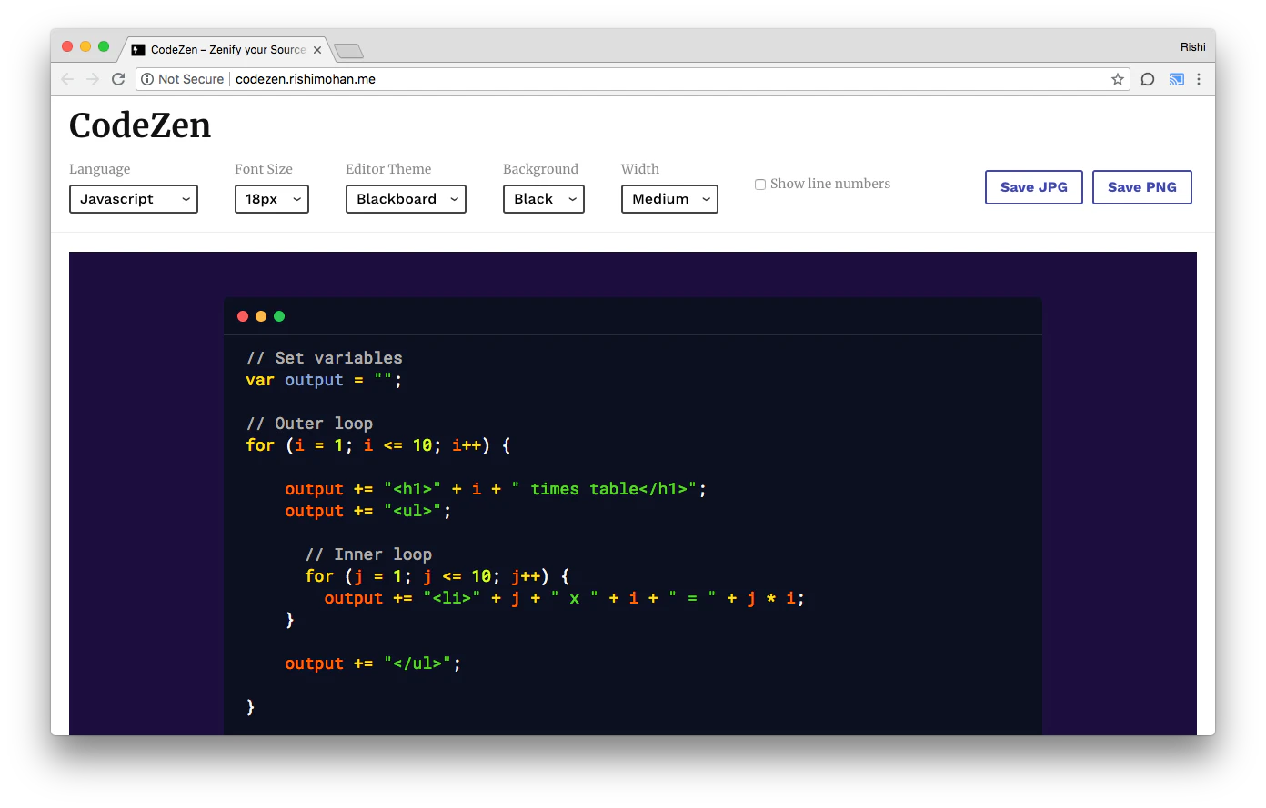Click the Editor Theme label
This screenshot has height=808, width=1266.
[x=388, y=169]
